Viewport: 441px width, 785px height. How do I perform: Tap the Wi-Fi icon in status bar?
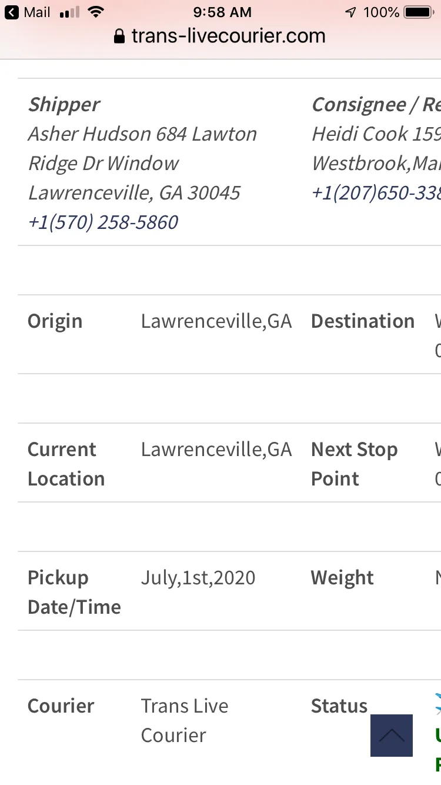[x=95, y=12]
